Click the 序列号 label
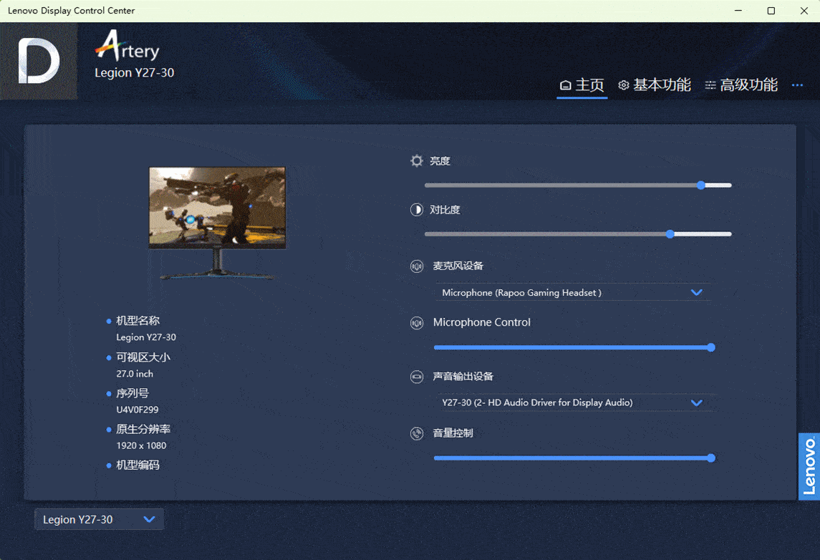This screenshot has height=560, width=820. [132, 393]
